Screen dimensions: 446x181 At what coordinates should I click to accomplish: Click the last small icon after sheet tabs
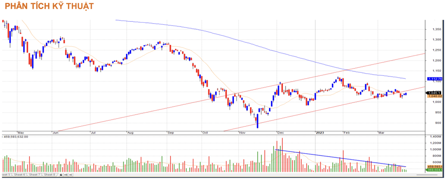pyautogui.click(x=70, y=175)
